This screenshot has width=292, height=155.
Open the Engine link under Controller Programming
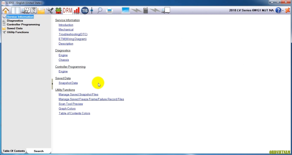63,71
